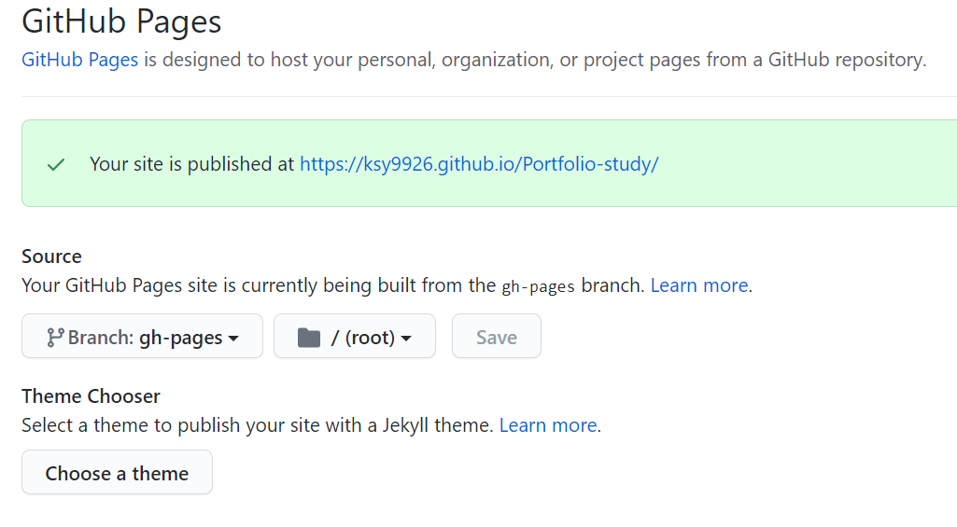Click the folder icon in source selector
Image resolution: width=957 pixels, height=527 pixels.
coord(309,338)
